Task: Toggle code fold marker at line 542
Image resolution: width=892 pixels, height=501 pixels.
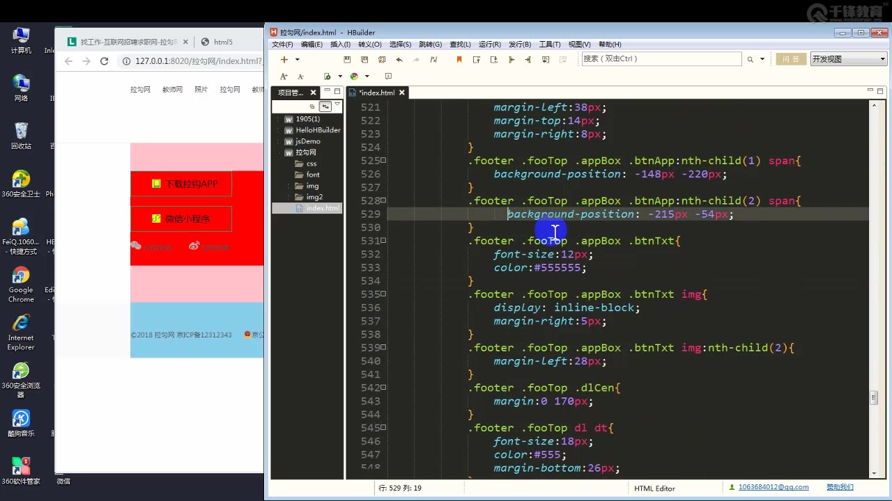Action: [x=383, y=388]
